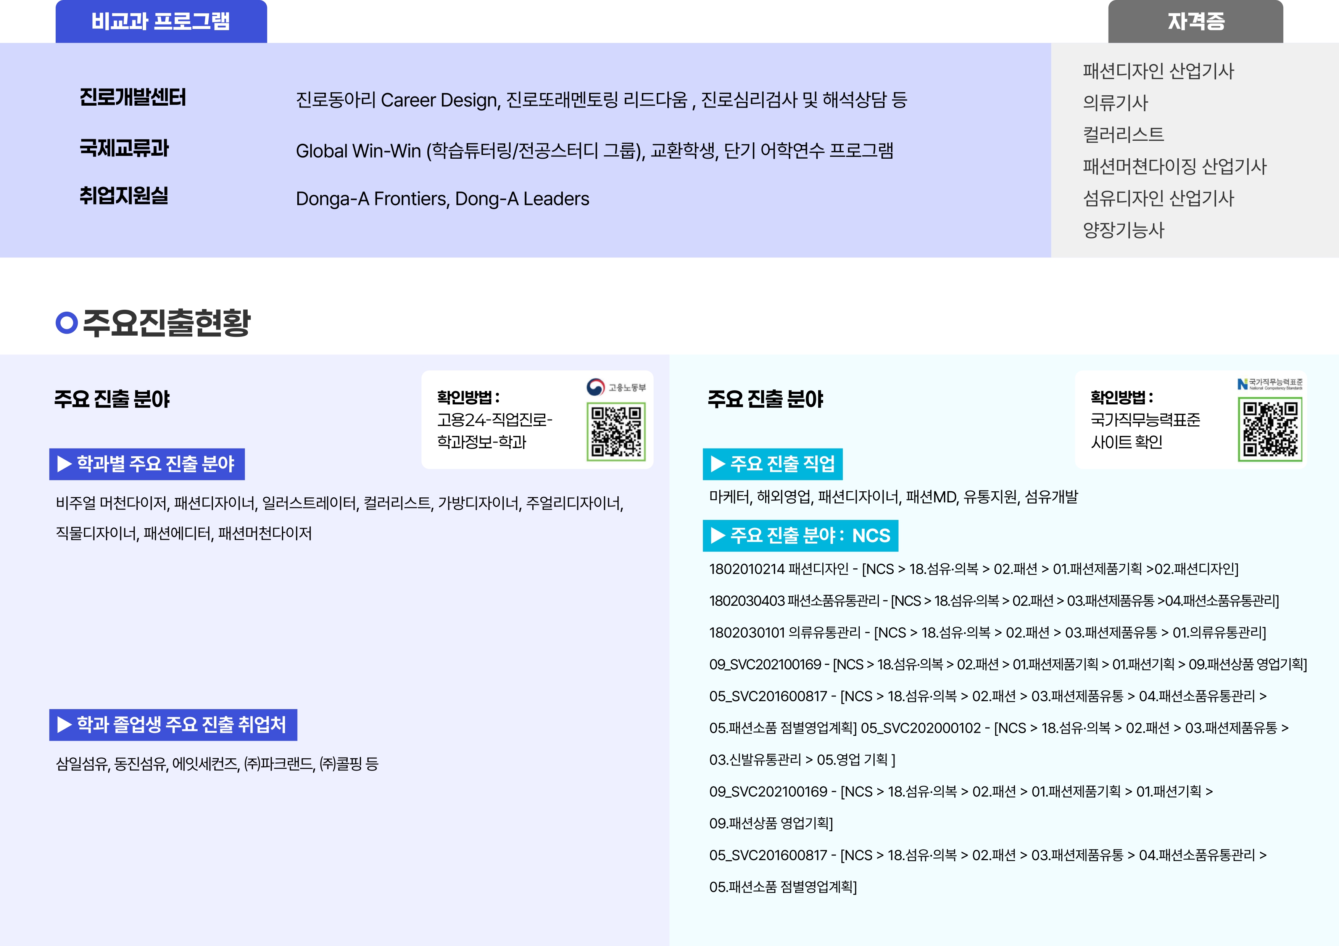Click the 1802010214 패션디자인 NCS entry
Image resolution: width=1339 pixels, height=946 pixels.
coord(973,569)
